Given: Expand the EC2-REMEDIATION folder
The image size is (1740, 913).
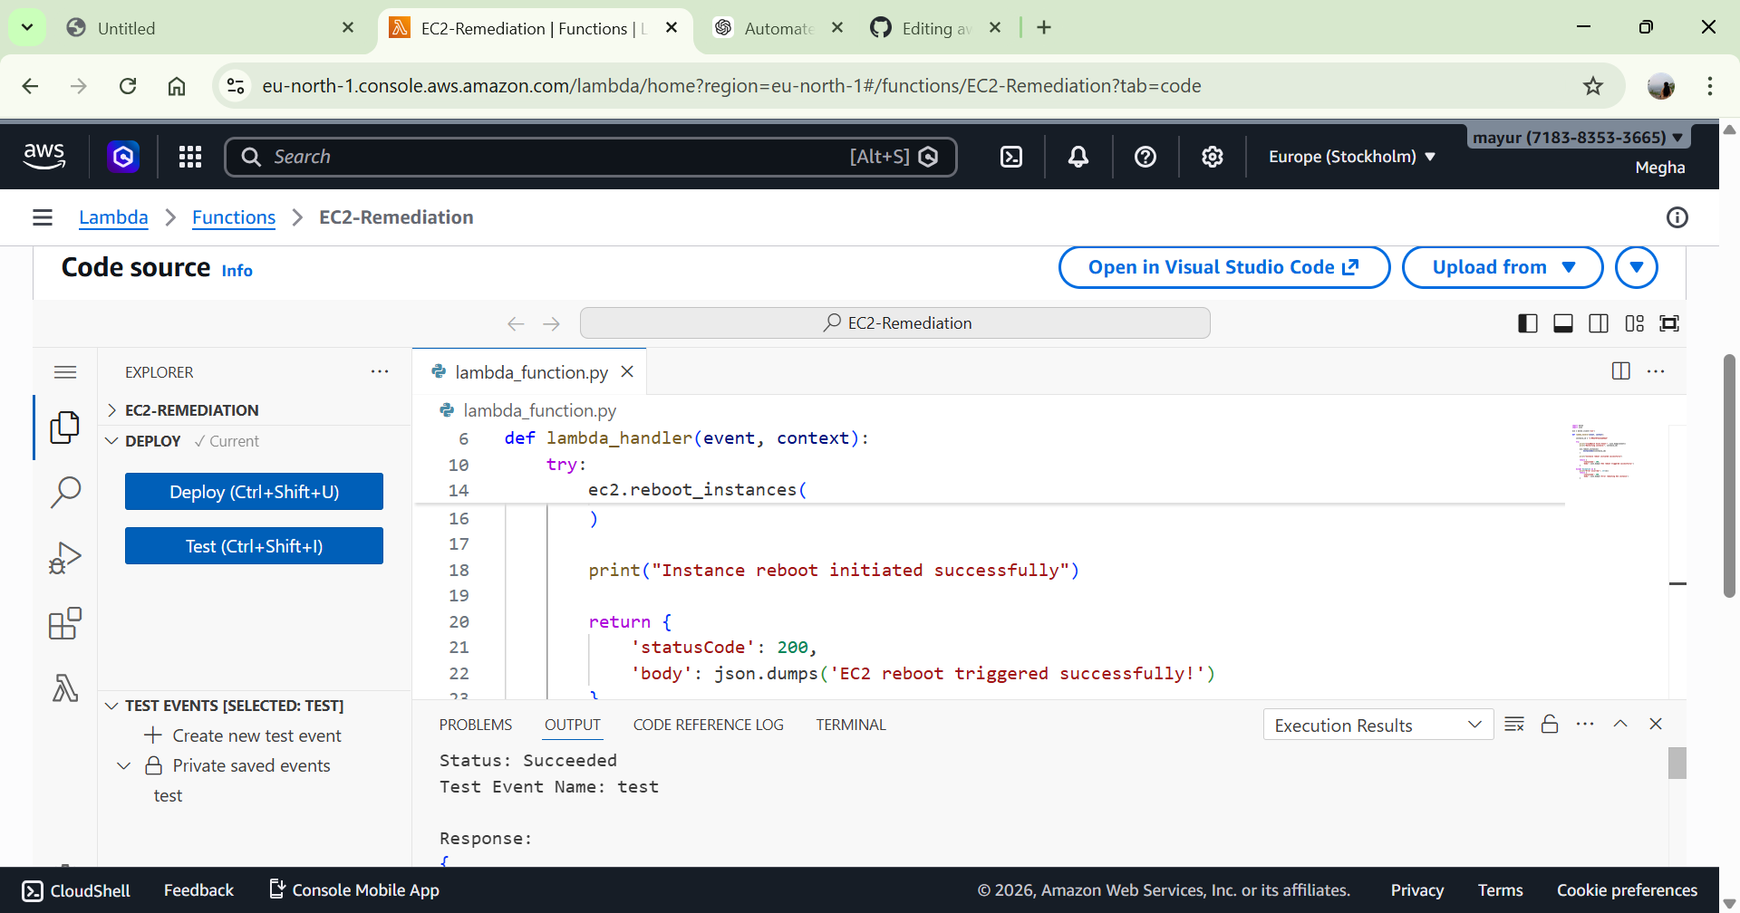Looking at the screenshot, I should [x=191, y=410].
